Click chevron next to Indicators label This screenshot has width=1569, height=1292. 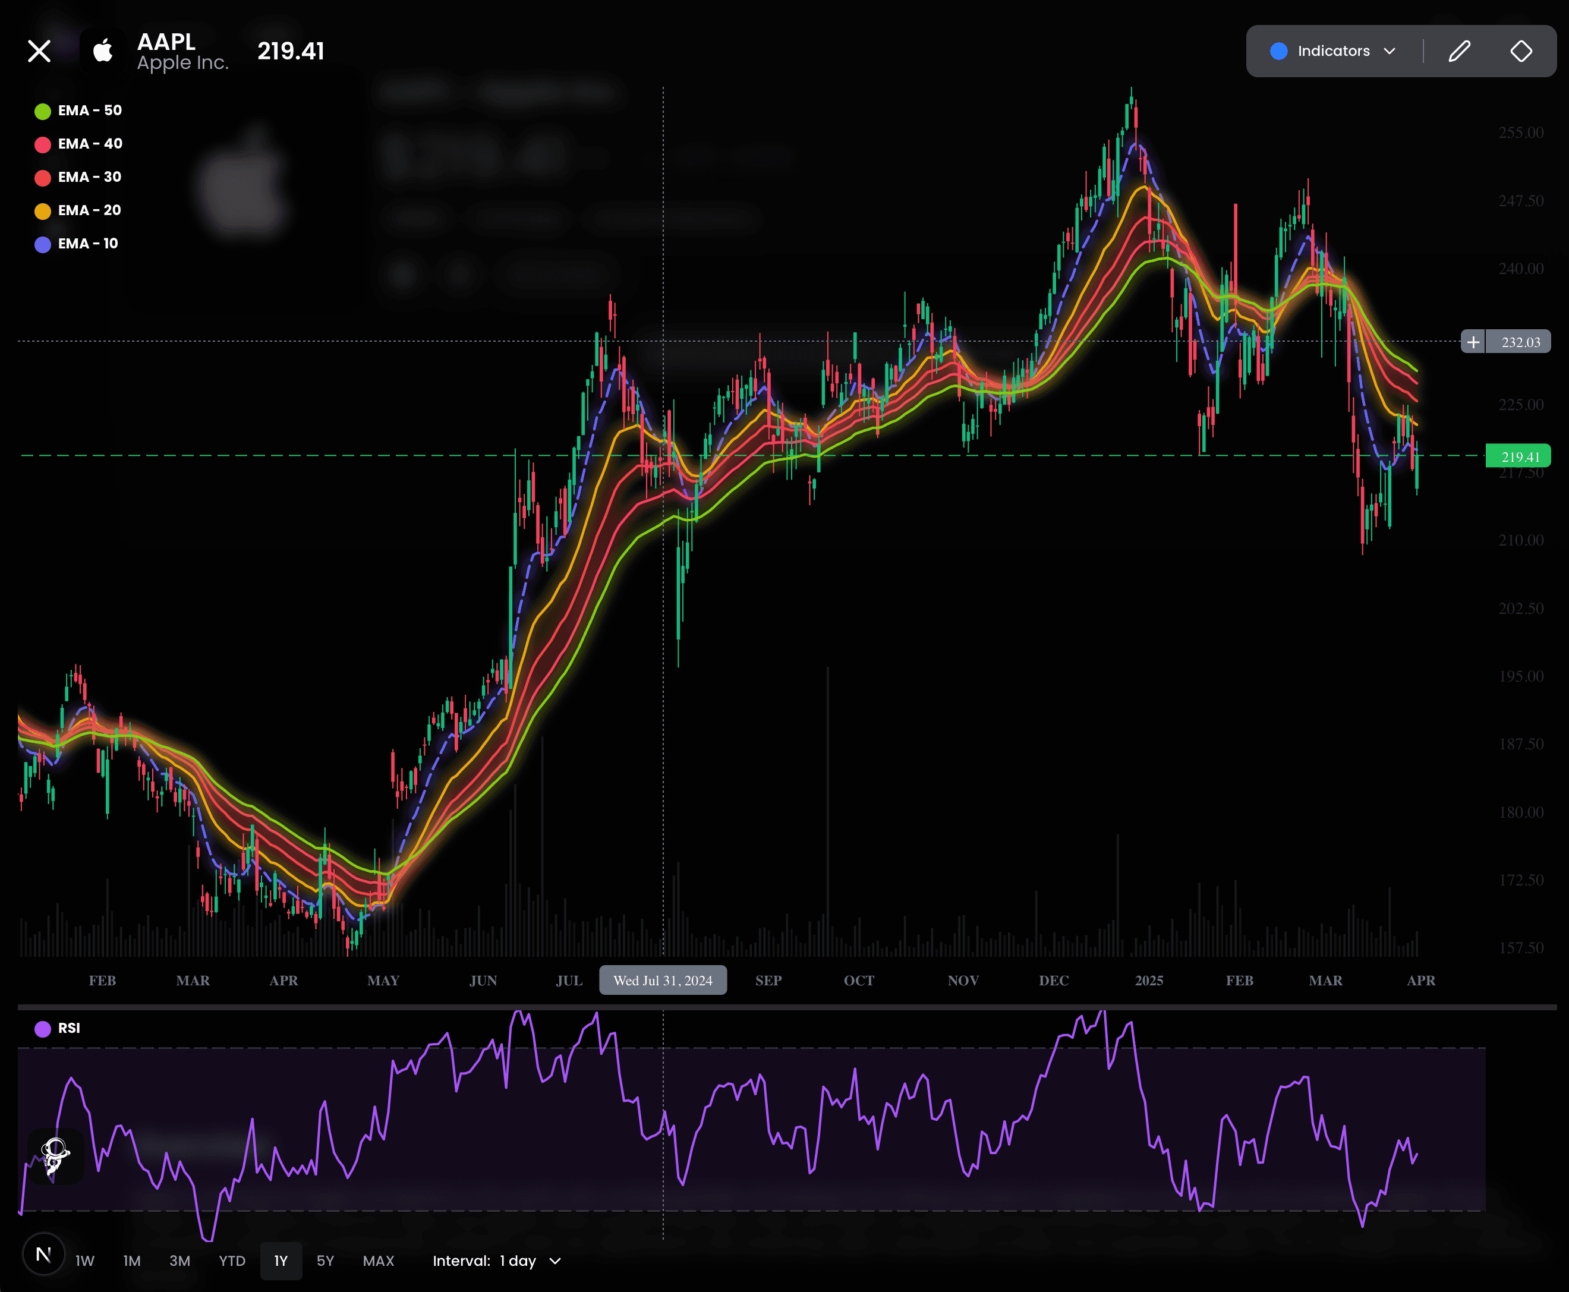[1389, 51]
